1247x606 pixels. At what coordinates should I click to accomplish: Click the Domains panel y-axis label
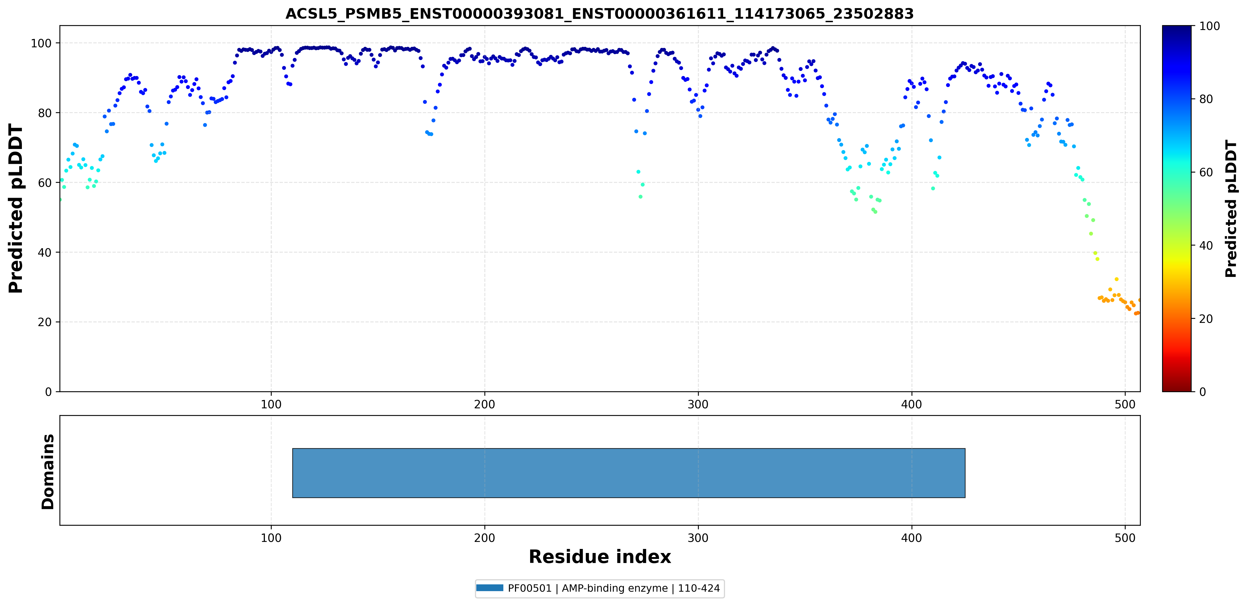(47, 471)
